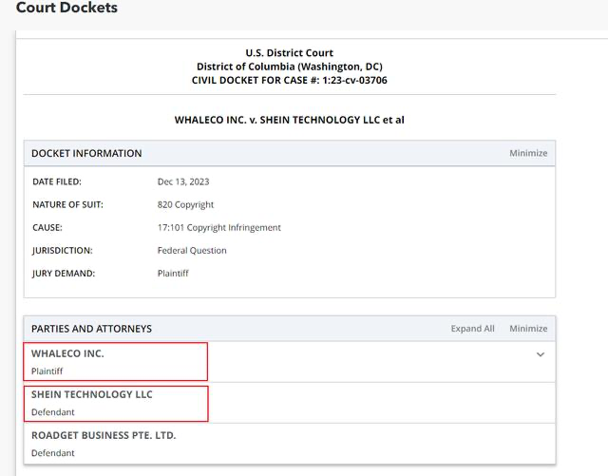Open the ROADGET BUSINESS PTE. LTD. entry
Image resolution: width=608 pixels, height=476 pixels.
104,435
